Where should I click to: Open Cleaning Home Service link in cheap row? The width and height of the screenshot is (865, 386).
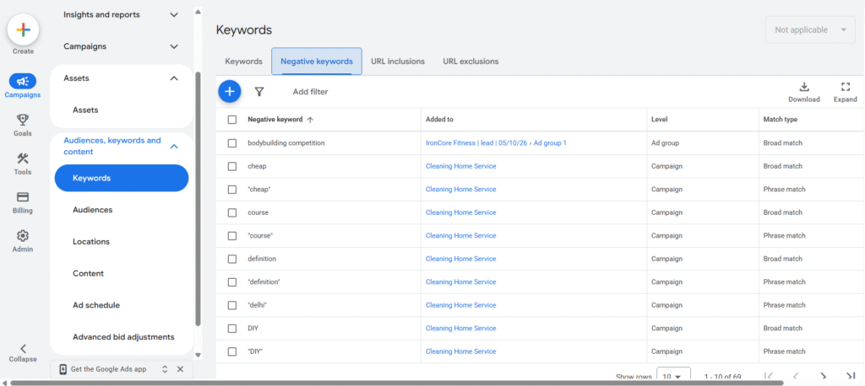pos(460,166)
